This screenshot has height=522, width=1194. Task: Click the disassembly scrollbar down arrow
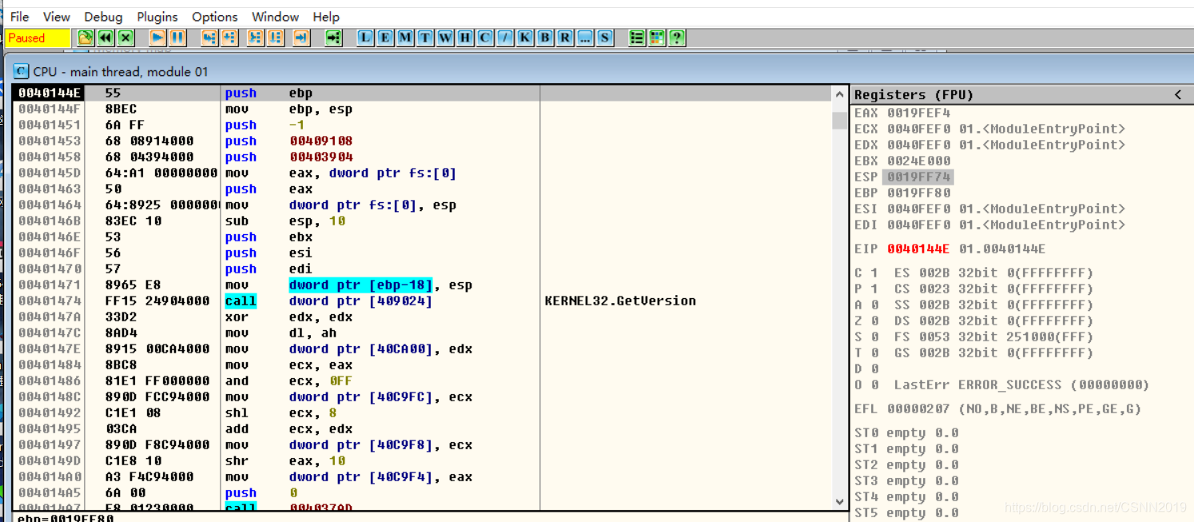tap(839, 501)
